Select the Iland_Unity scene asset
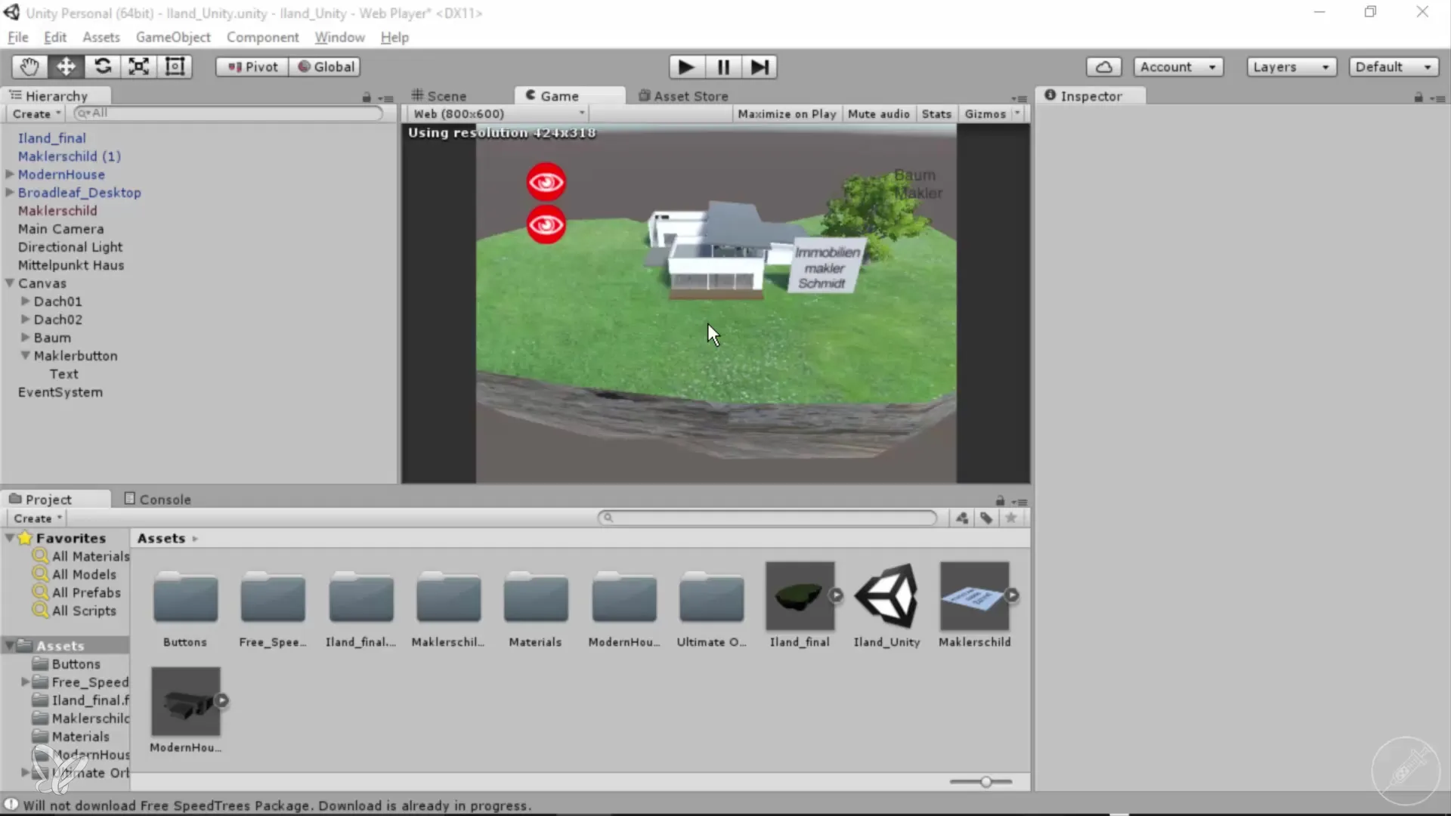The width and height of the screenshot is (1451, 816). point(887,604)
